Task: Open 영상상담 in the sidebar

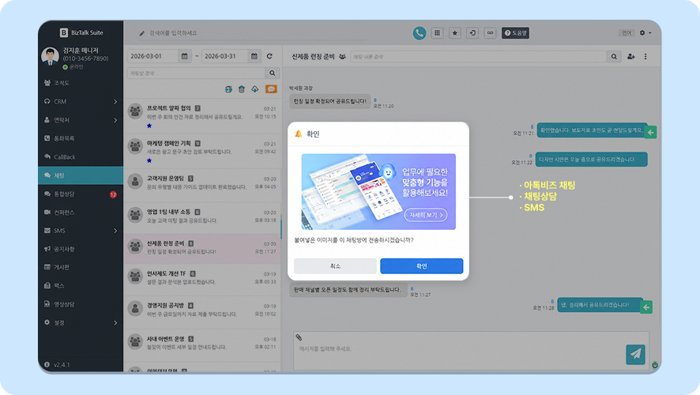Action: [81, 304]
